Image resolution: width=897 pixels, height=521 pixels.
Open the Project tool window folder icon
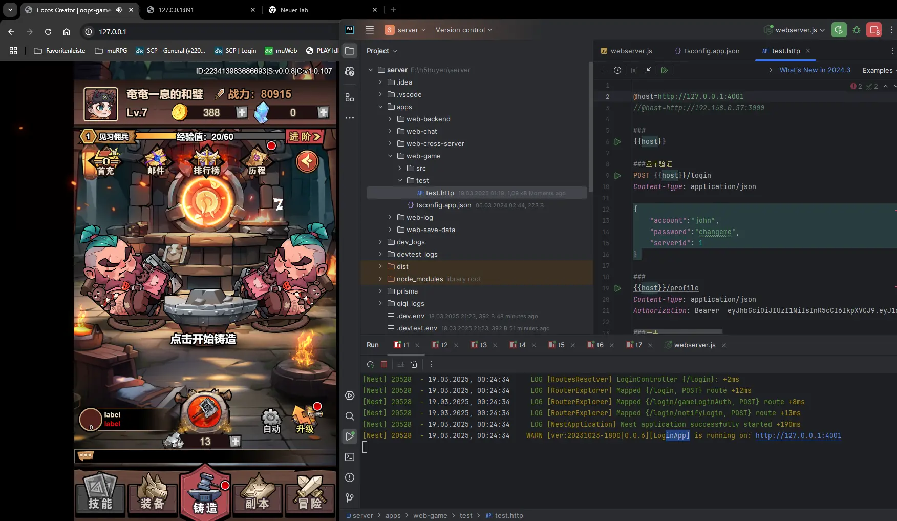(x=350, y=51)
